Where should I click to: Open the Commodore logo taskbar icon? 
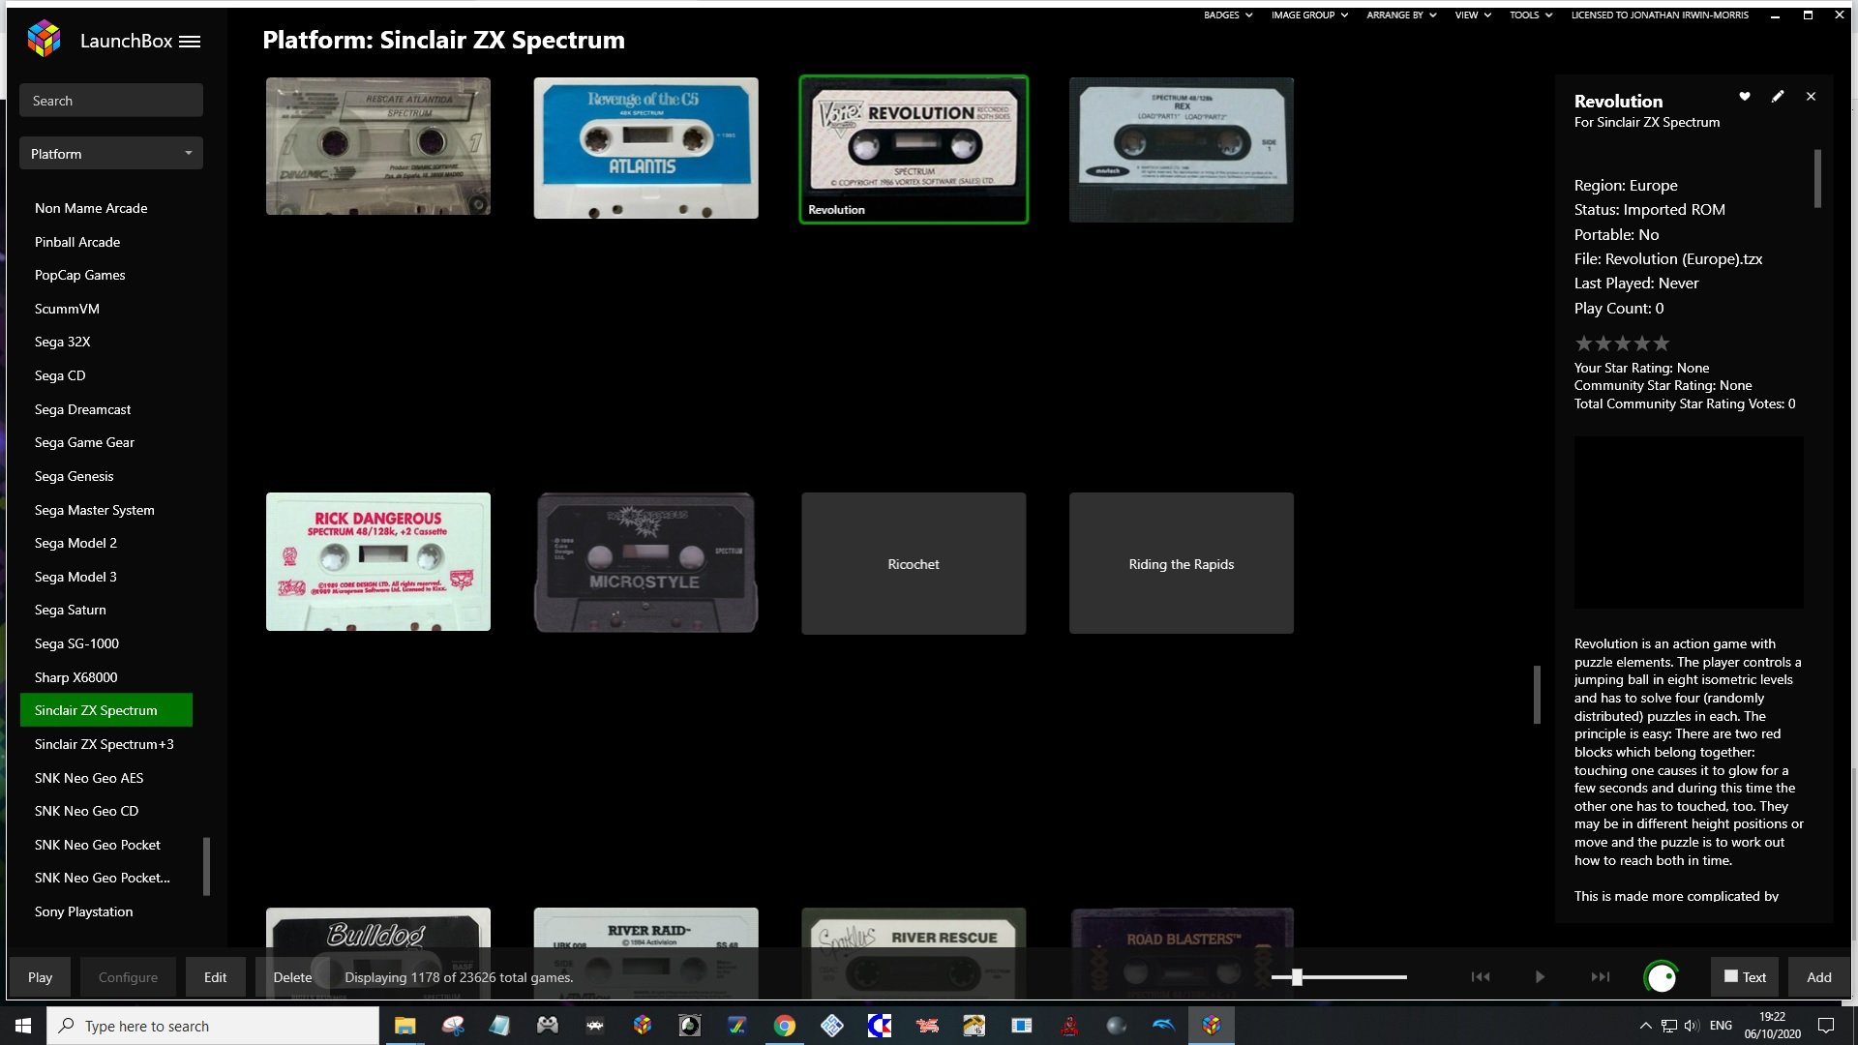tap(880, 1026)
